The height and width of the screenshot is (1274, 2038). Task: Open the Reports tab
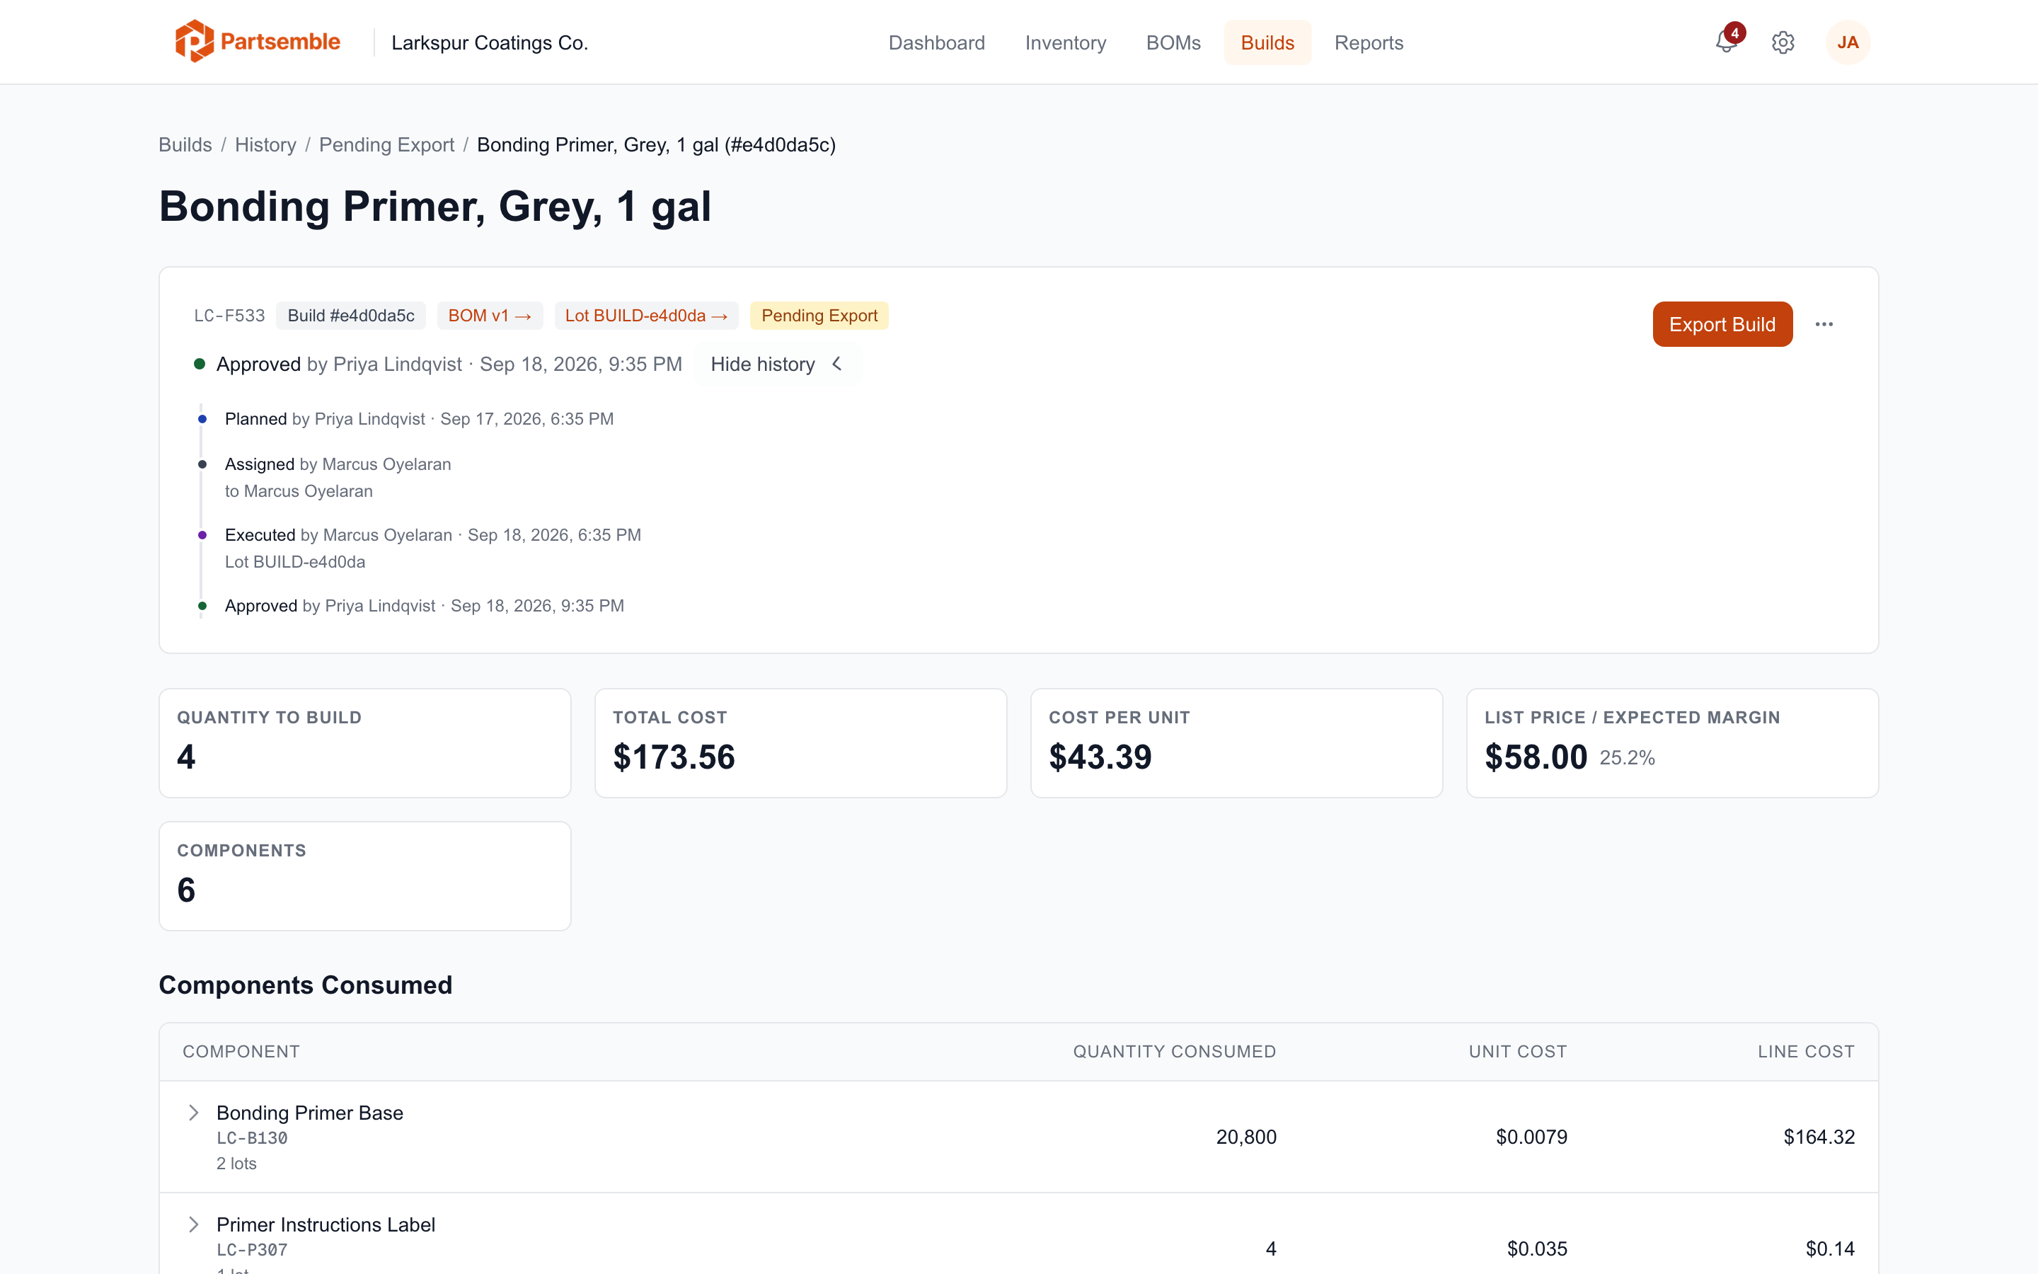(1369, 42)
